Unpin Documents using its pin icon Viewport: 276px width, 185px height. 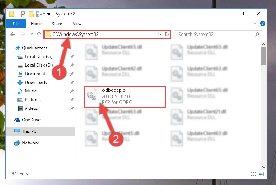coord(72,74)
